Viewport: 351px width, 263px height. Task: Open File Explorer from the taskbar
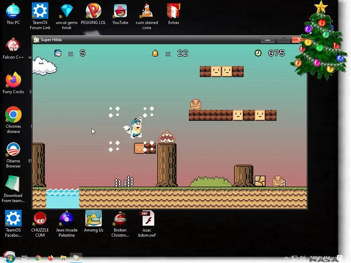(x=63, y=258)
